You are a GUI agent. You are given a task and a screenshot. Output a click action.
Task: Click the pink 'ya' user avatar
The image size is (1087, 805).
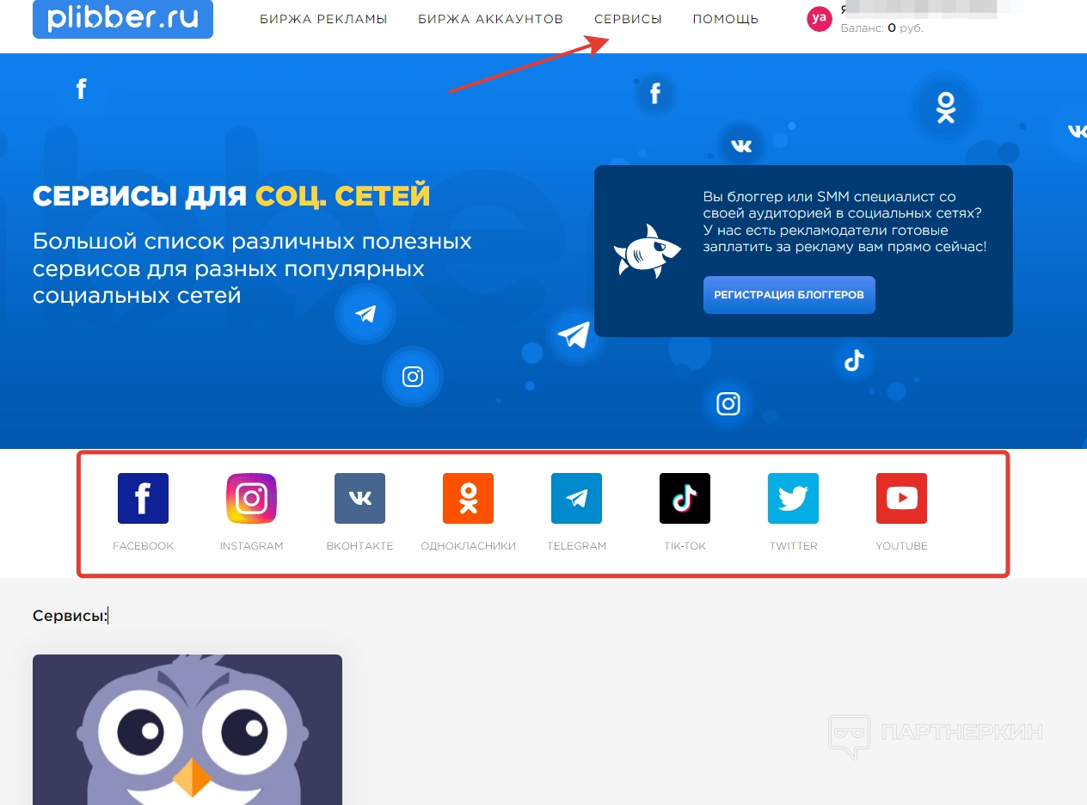click(820, 18)
